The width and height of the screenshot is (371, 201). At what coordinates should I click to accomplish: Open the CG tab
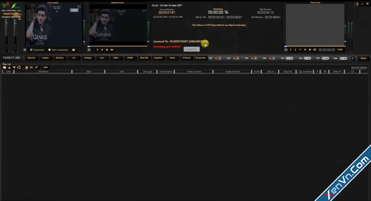click(74, 58)
